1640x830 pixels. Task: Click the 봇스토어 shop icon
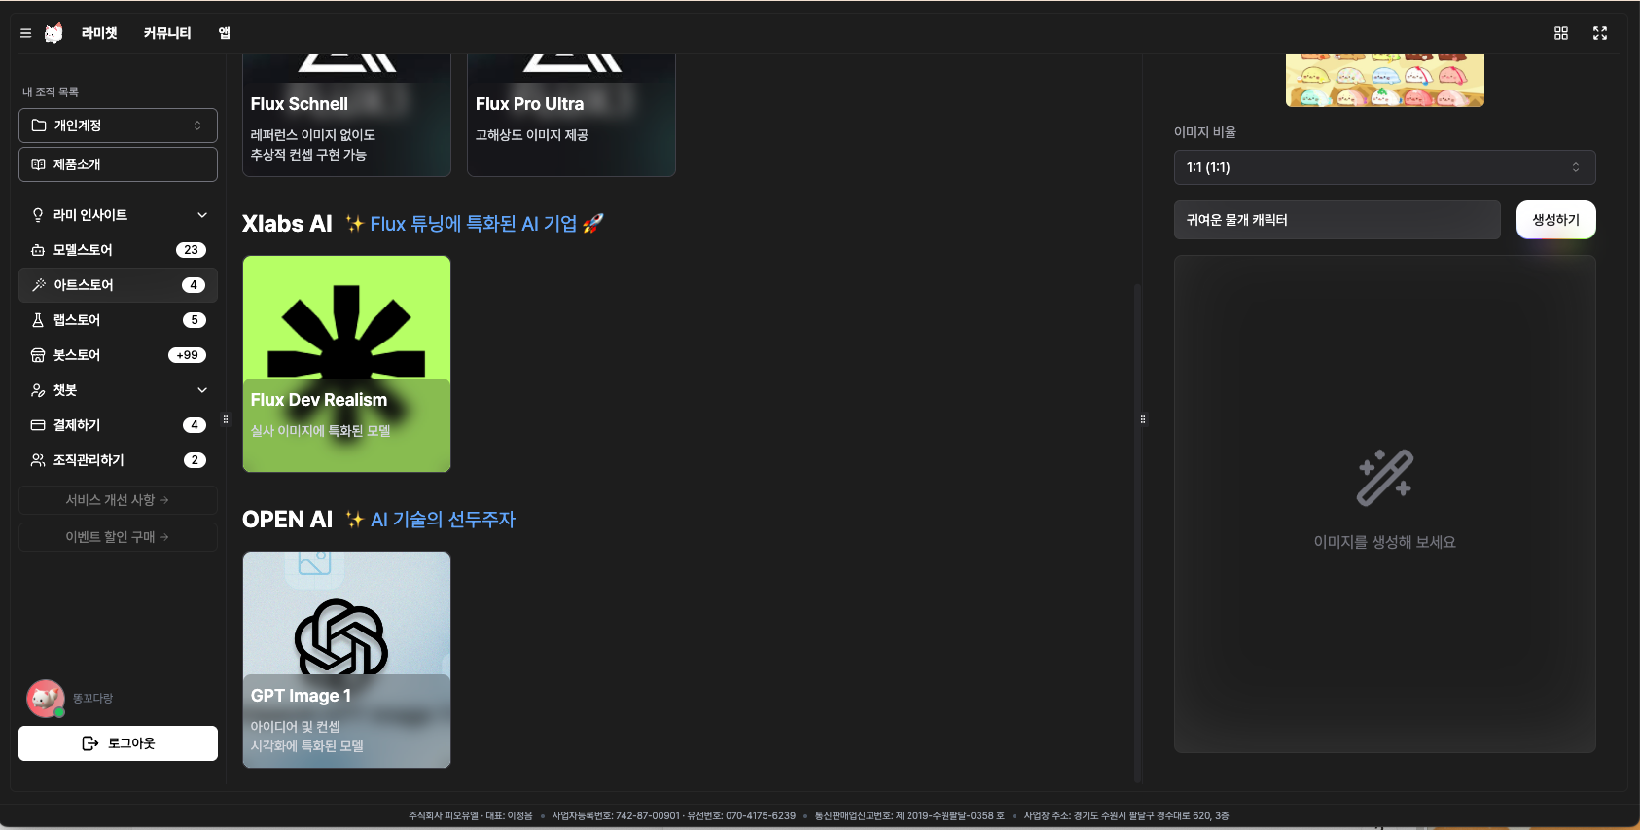coord(38,355)
